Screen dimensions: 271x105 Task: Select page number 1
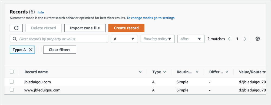click(x=237, y=39)
